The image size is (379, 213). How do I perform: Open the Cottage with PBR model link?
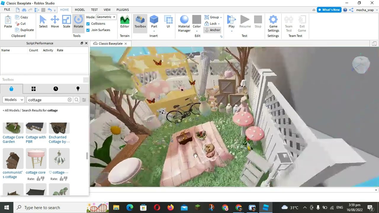tap(36, 139)
